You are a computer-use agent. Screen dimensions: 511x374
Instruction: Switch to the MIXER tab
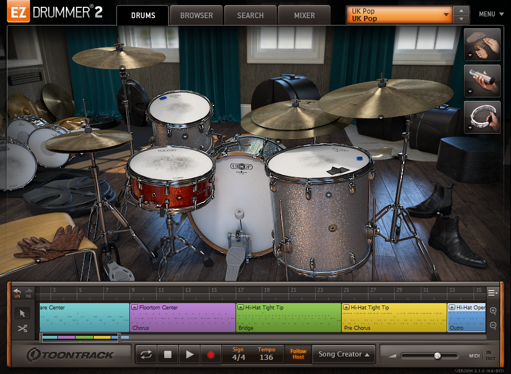point(304,15)
